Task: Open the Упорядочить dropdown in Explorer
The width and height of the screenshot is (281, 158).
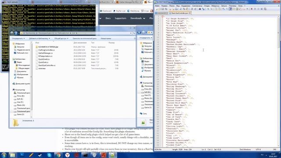Action: 18,39
